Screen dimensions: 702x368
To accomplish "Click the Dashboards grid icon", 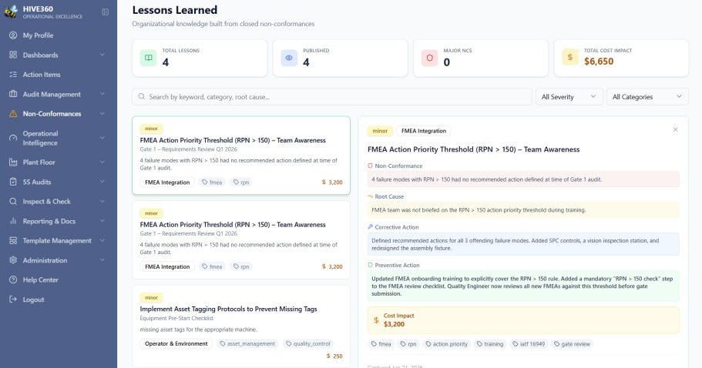I will coord(13,55).
